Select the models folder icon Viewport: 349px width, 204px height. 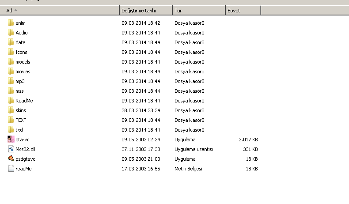(11, 62)
